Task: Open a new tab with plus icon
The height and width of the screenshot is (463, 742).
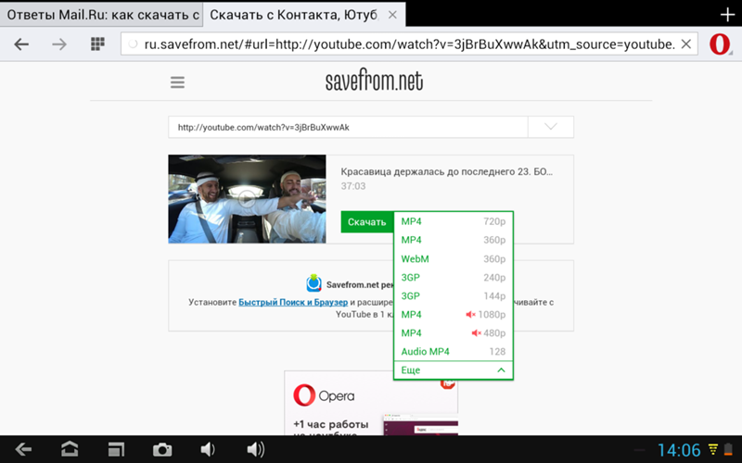Action: point(727,14)
